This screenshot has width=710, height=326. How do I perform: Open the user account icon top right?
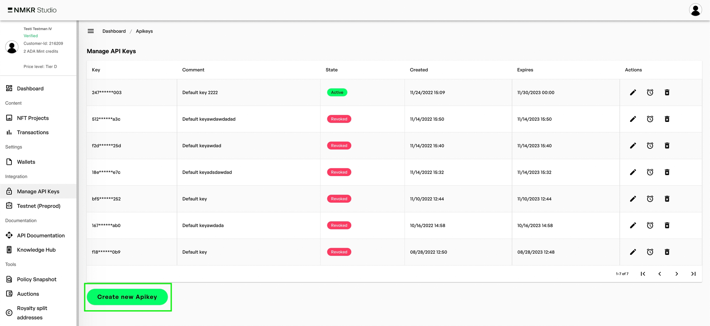[695, 10]
